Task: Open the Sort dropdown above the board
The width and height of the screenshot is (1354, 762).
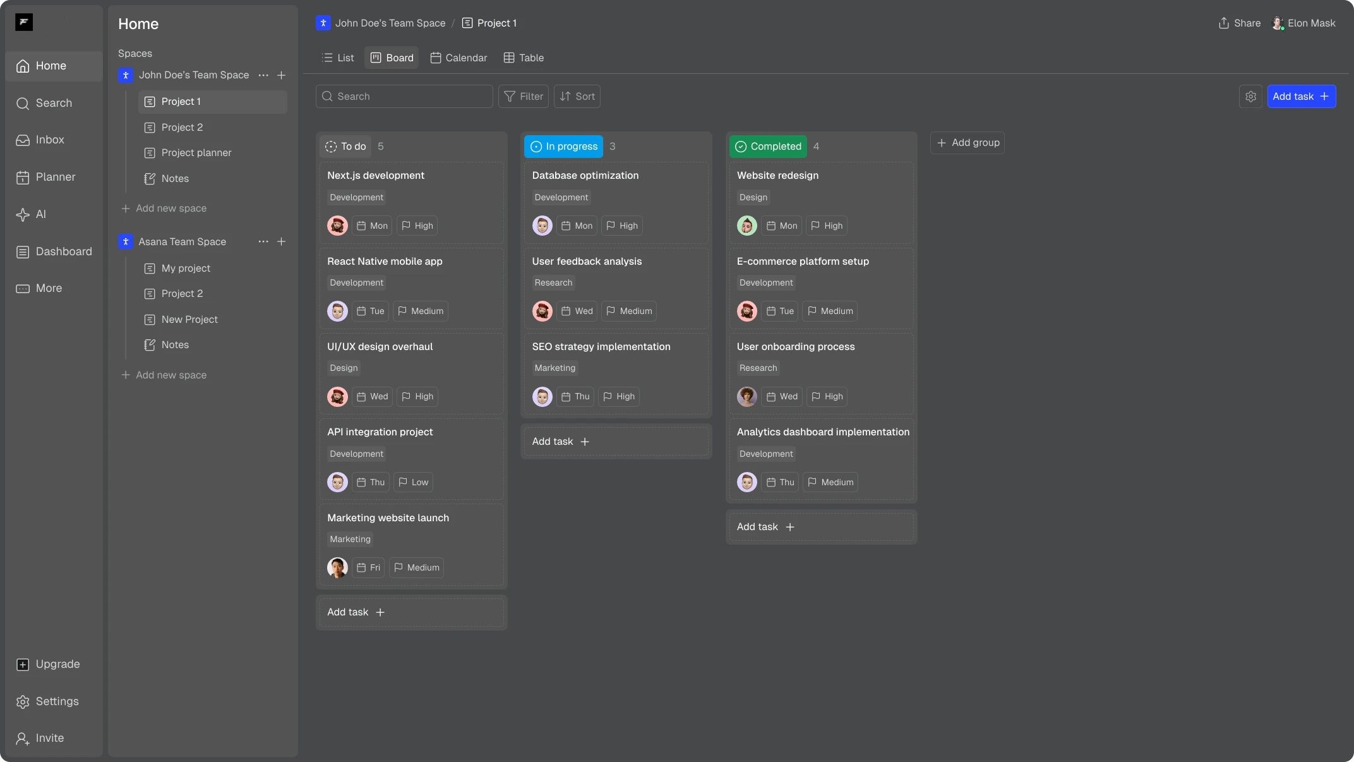Action: tap(577, 96)
